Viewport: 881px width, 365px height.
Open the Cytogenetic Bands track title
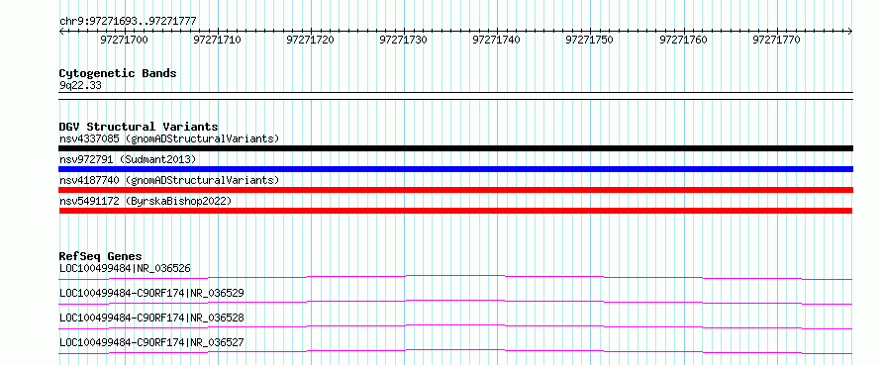coord(118,73)
